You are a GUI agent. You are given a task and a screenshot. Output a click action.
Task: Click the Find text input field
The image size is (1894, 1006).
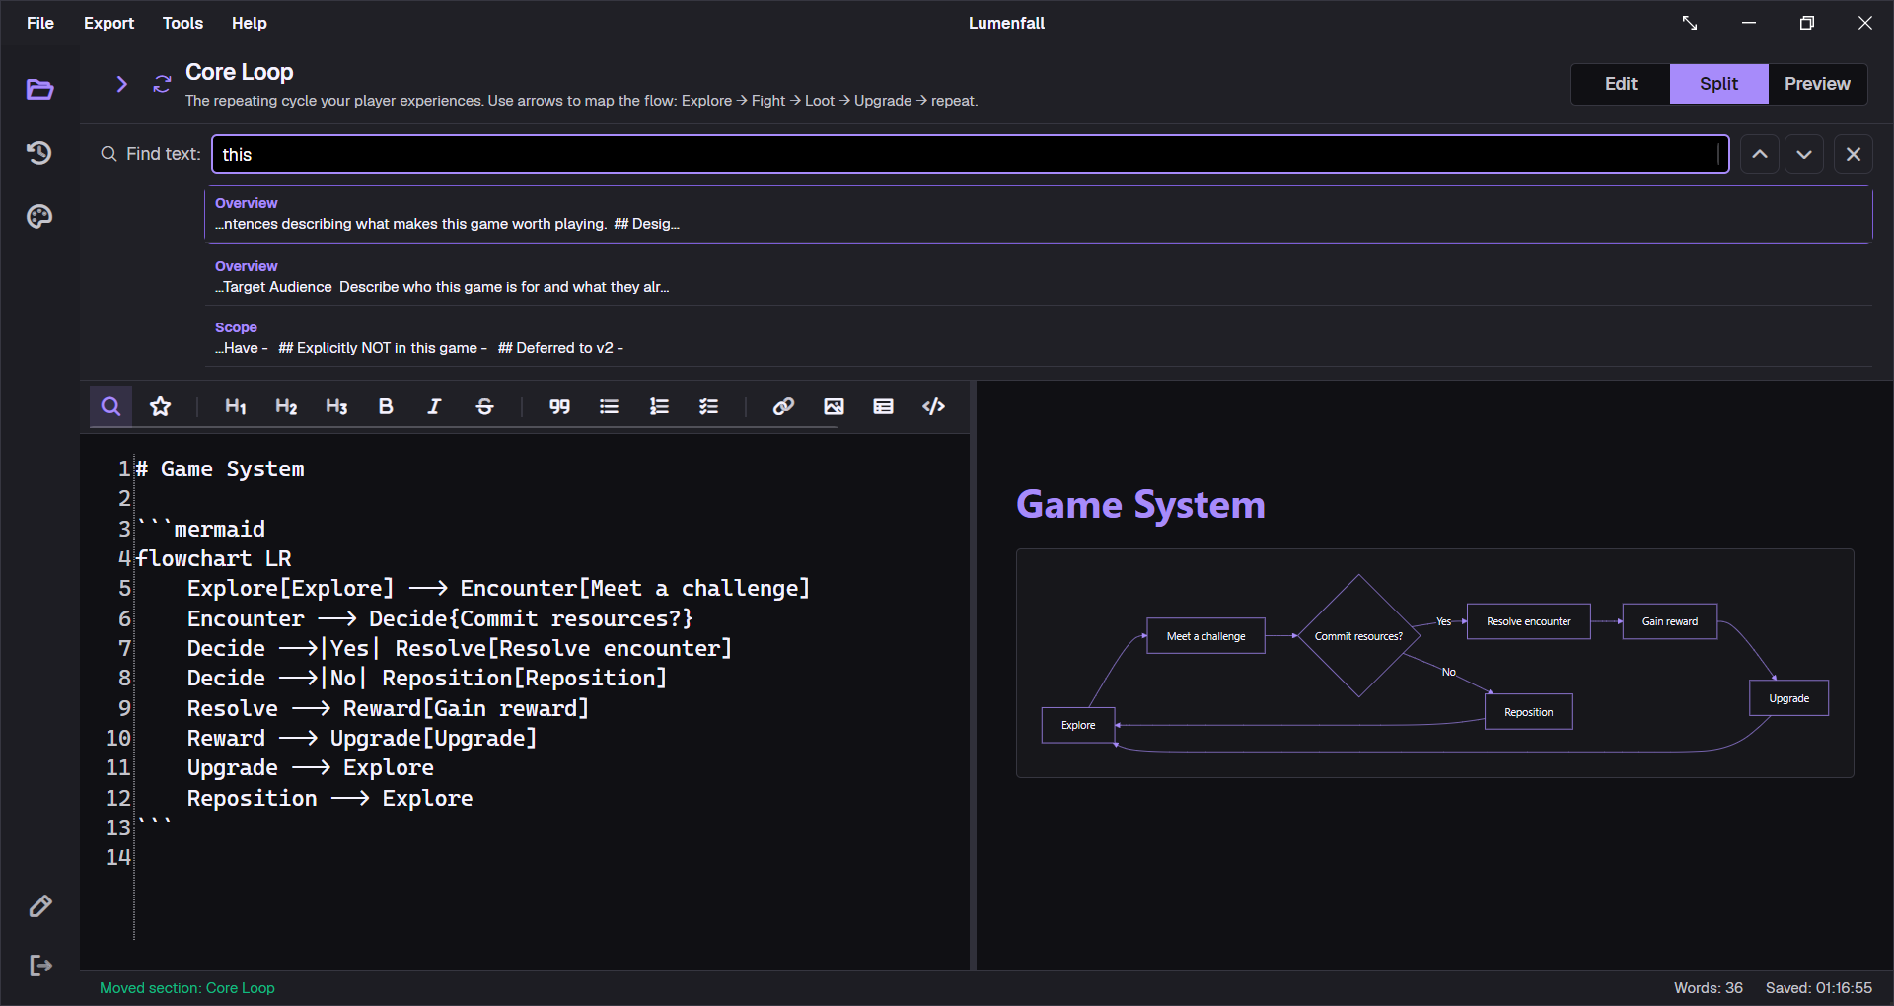click(x=970, y=154)
